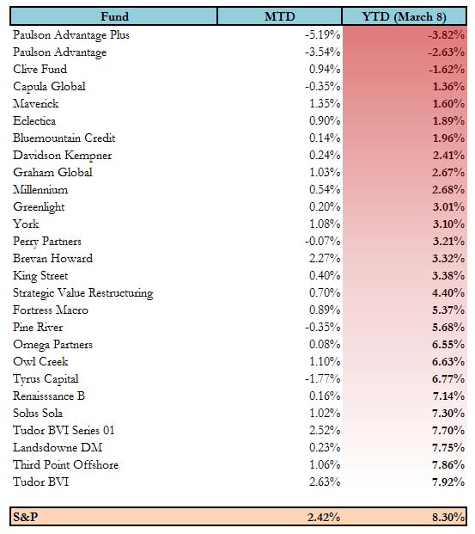
Task: Select the Omega Partners row label
Action: tap(52, 345)
